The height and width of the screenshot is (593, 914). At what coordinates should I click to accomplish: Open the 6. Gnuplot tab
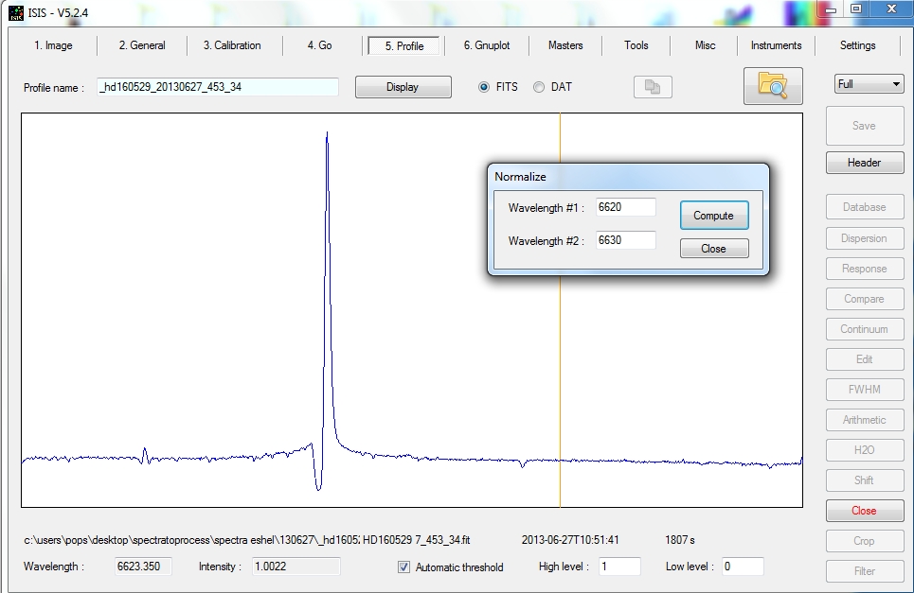pos(487,45)
